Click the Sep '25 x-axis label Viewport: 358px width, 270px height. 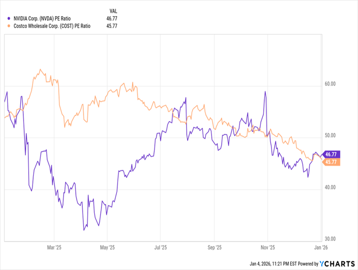point(214,247)
